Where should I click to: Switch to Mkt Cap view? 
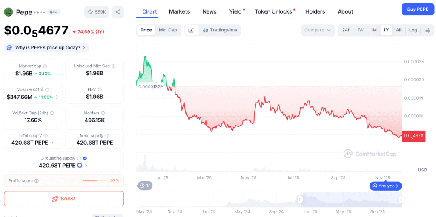(x=168, y=30)
